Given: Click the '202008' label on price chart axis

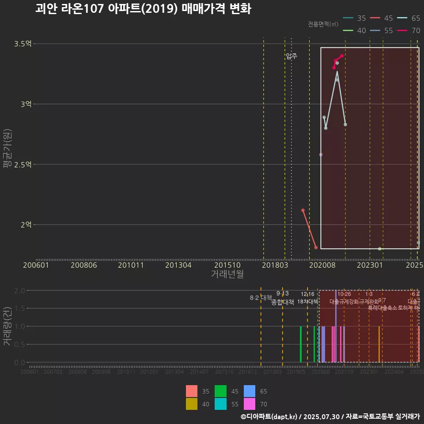Looking at the screenshot, I should tap(322, 265).
